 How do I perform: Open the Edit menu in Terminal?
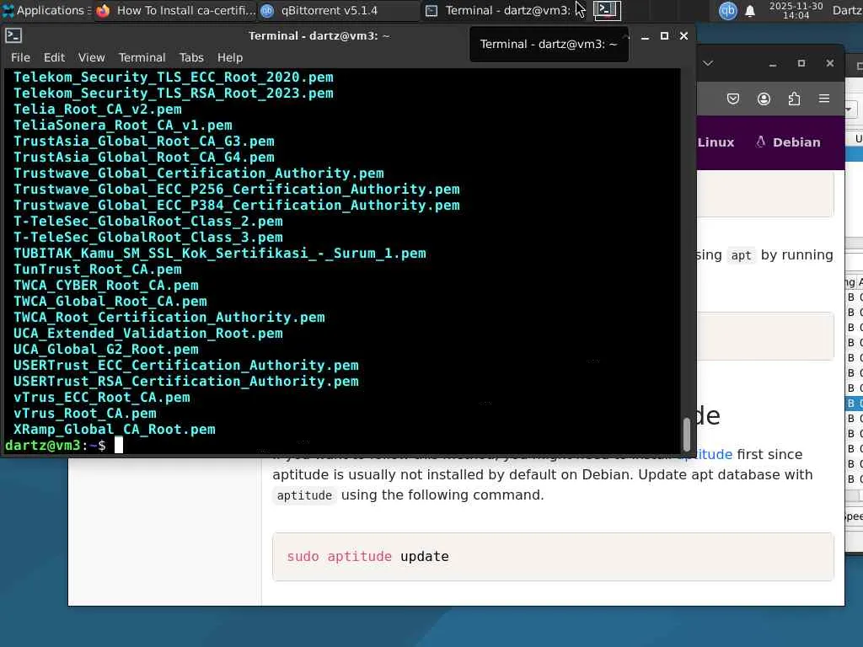coord(54,57)
